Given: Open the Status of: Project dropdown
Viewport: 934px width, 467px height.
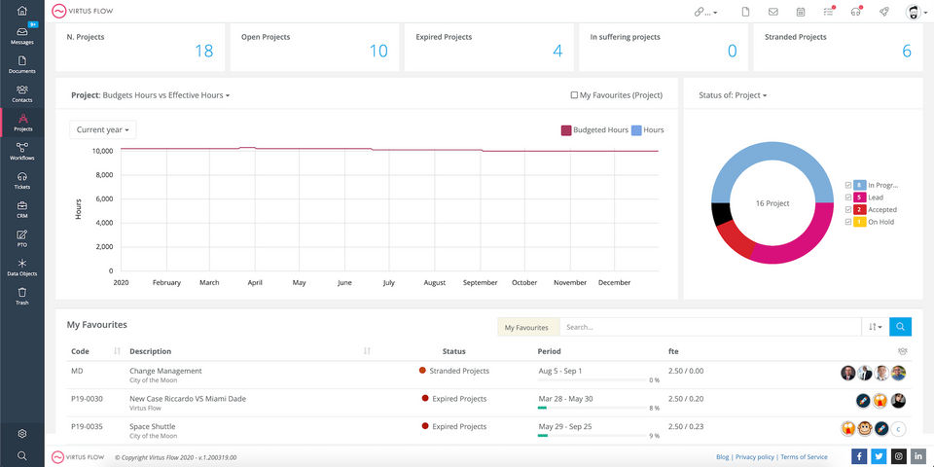Looking at the screenshot, I should (733, 96).
